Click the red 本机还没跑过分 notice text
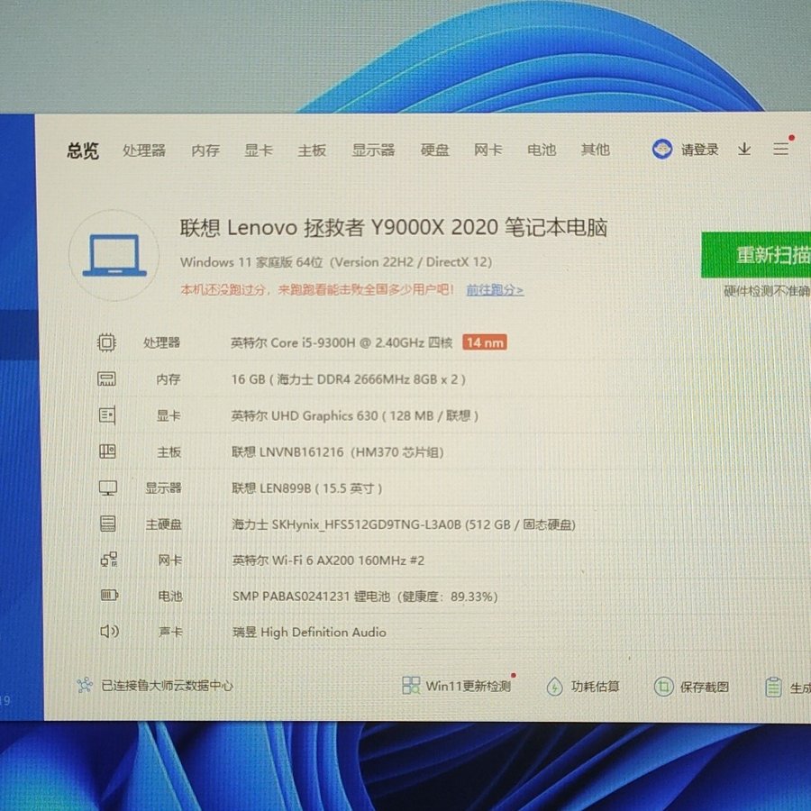The height and width of the screenshot is (811, 811). tap(317, 289)
